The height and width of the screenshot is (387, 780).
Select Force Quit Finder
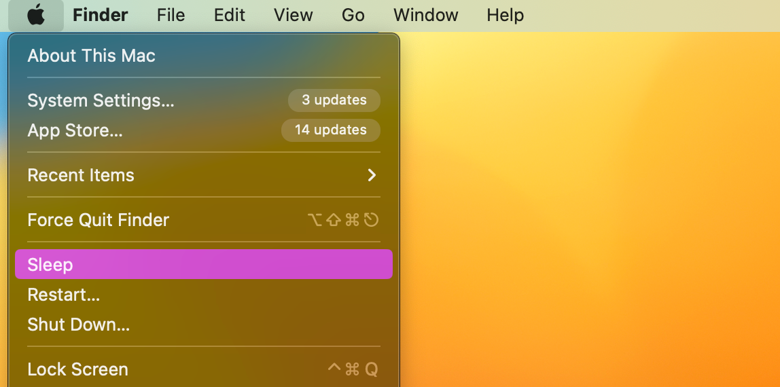204,219
